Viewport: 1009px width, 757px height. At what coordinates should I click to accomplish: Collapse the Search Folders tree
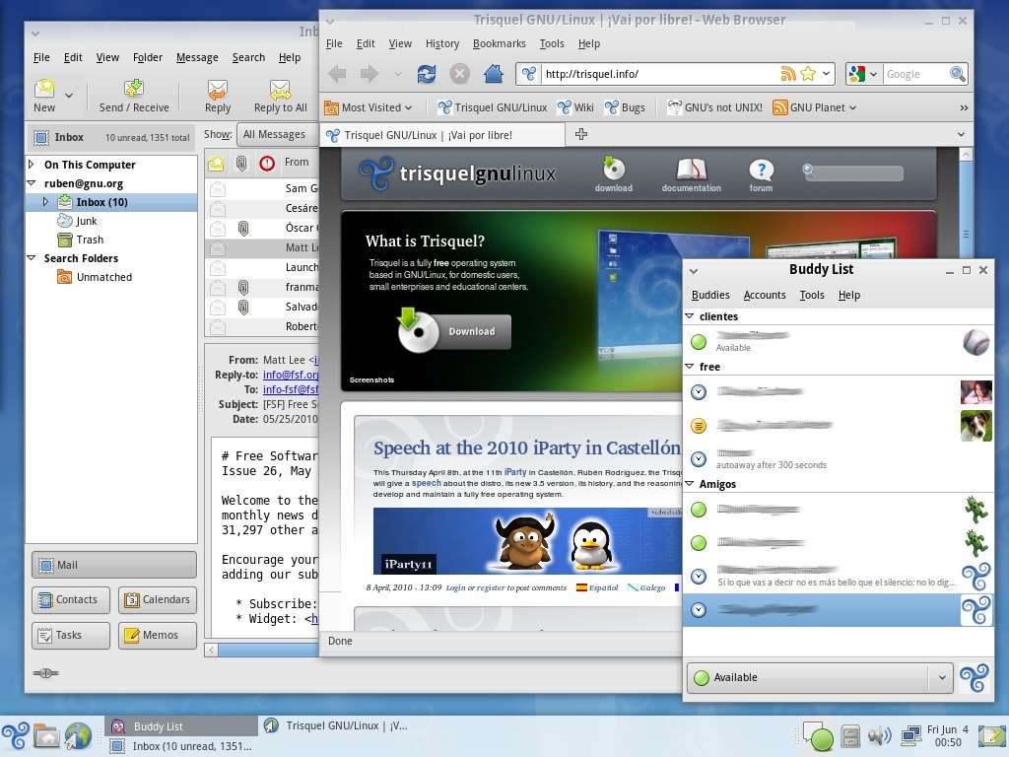(32, 257)
